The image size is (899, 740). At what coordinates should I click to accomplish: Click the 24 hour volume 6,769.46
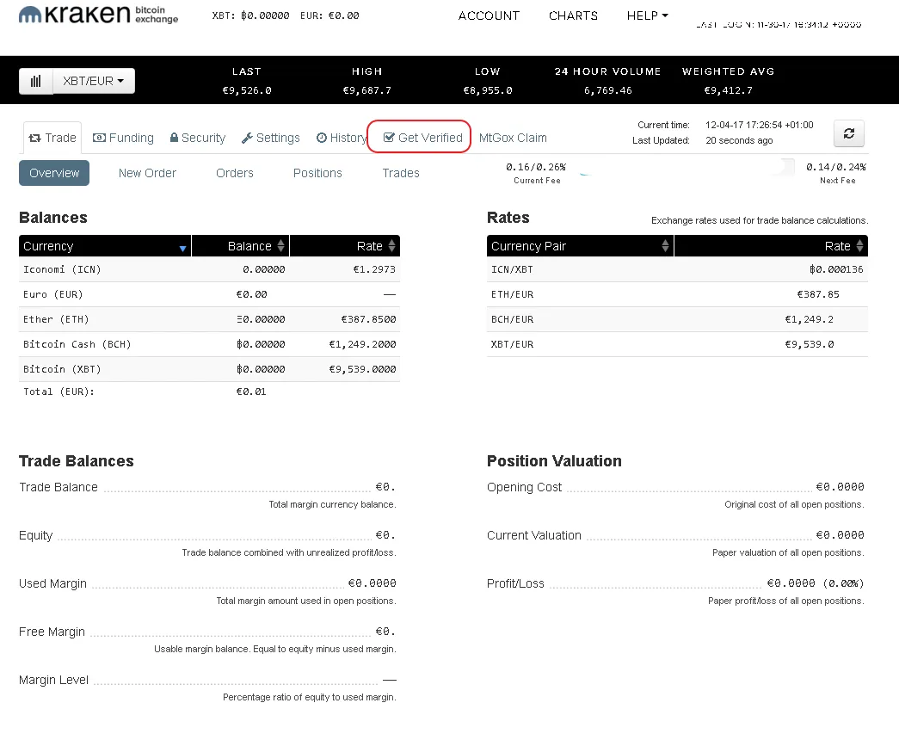point(607,90)
